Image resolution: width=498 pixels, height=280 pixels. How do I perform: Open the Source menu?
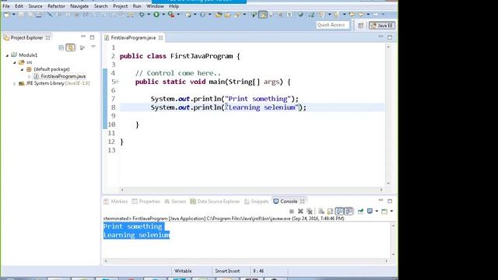pos(35,6)
